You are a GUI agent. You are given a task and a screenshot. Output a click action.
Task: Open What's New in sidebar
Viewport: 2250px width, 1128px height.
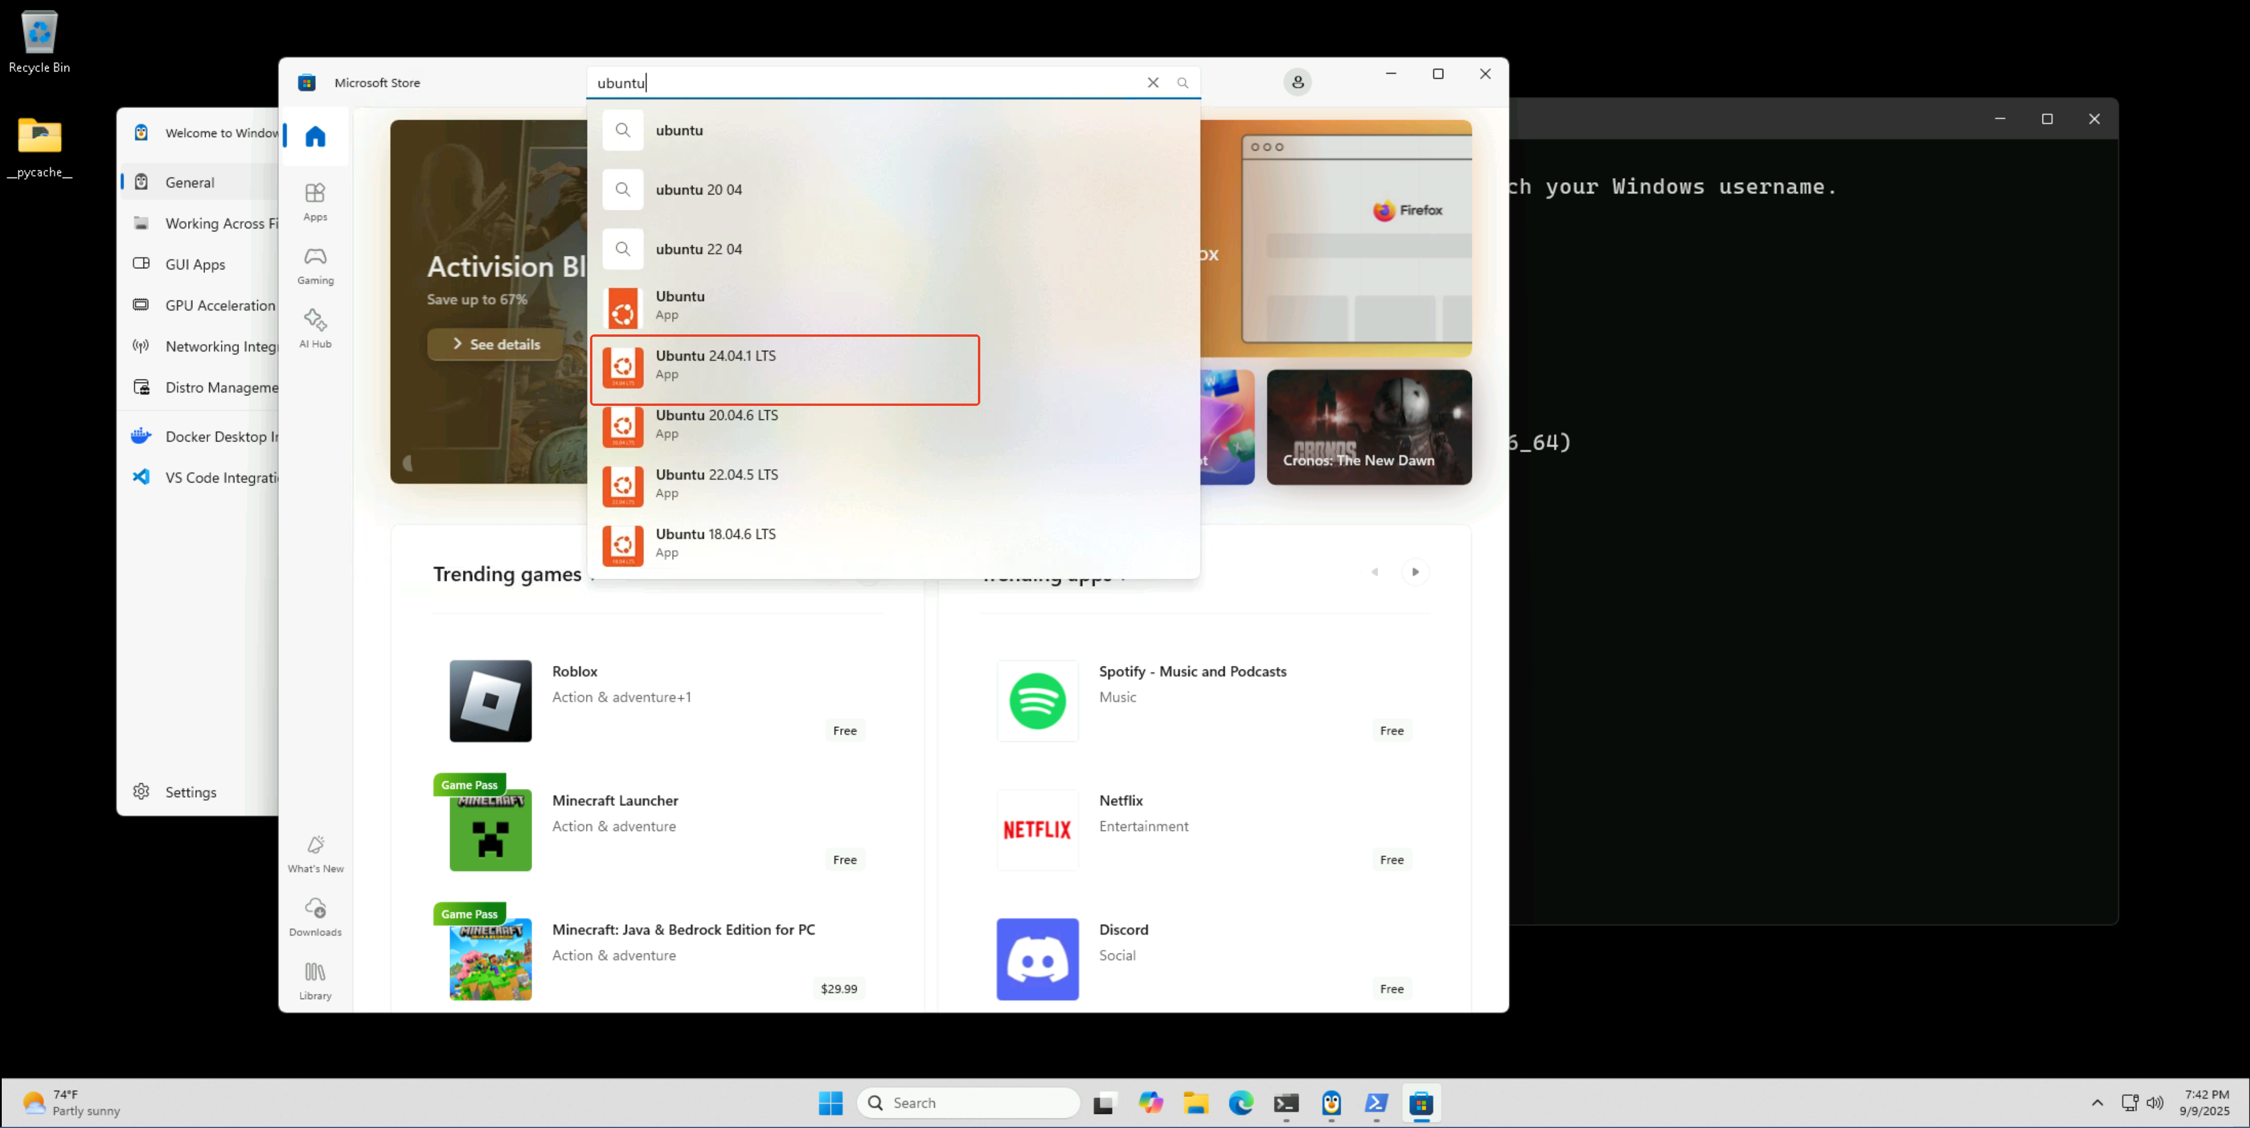(x=315, y=854)
